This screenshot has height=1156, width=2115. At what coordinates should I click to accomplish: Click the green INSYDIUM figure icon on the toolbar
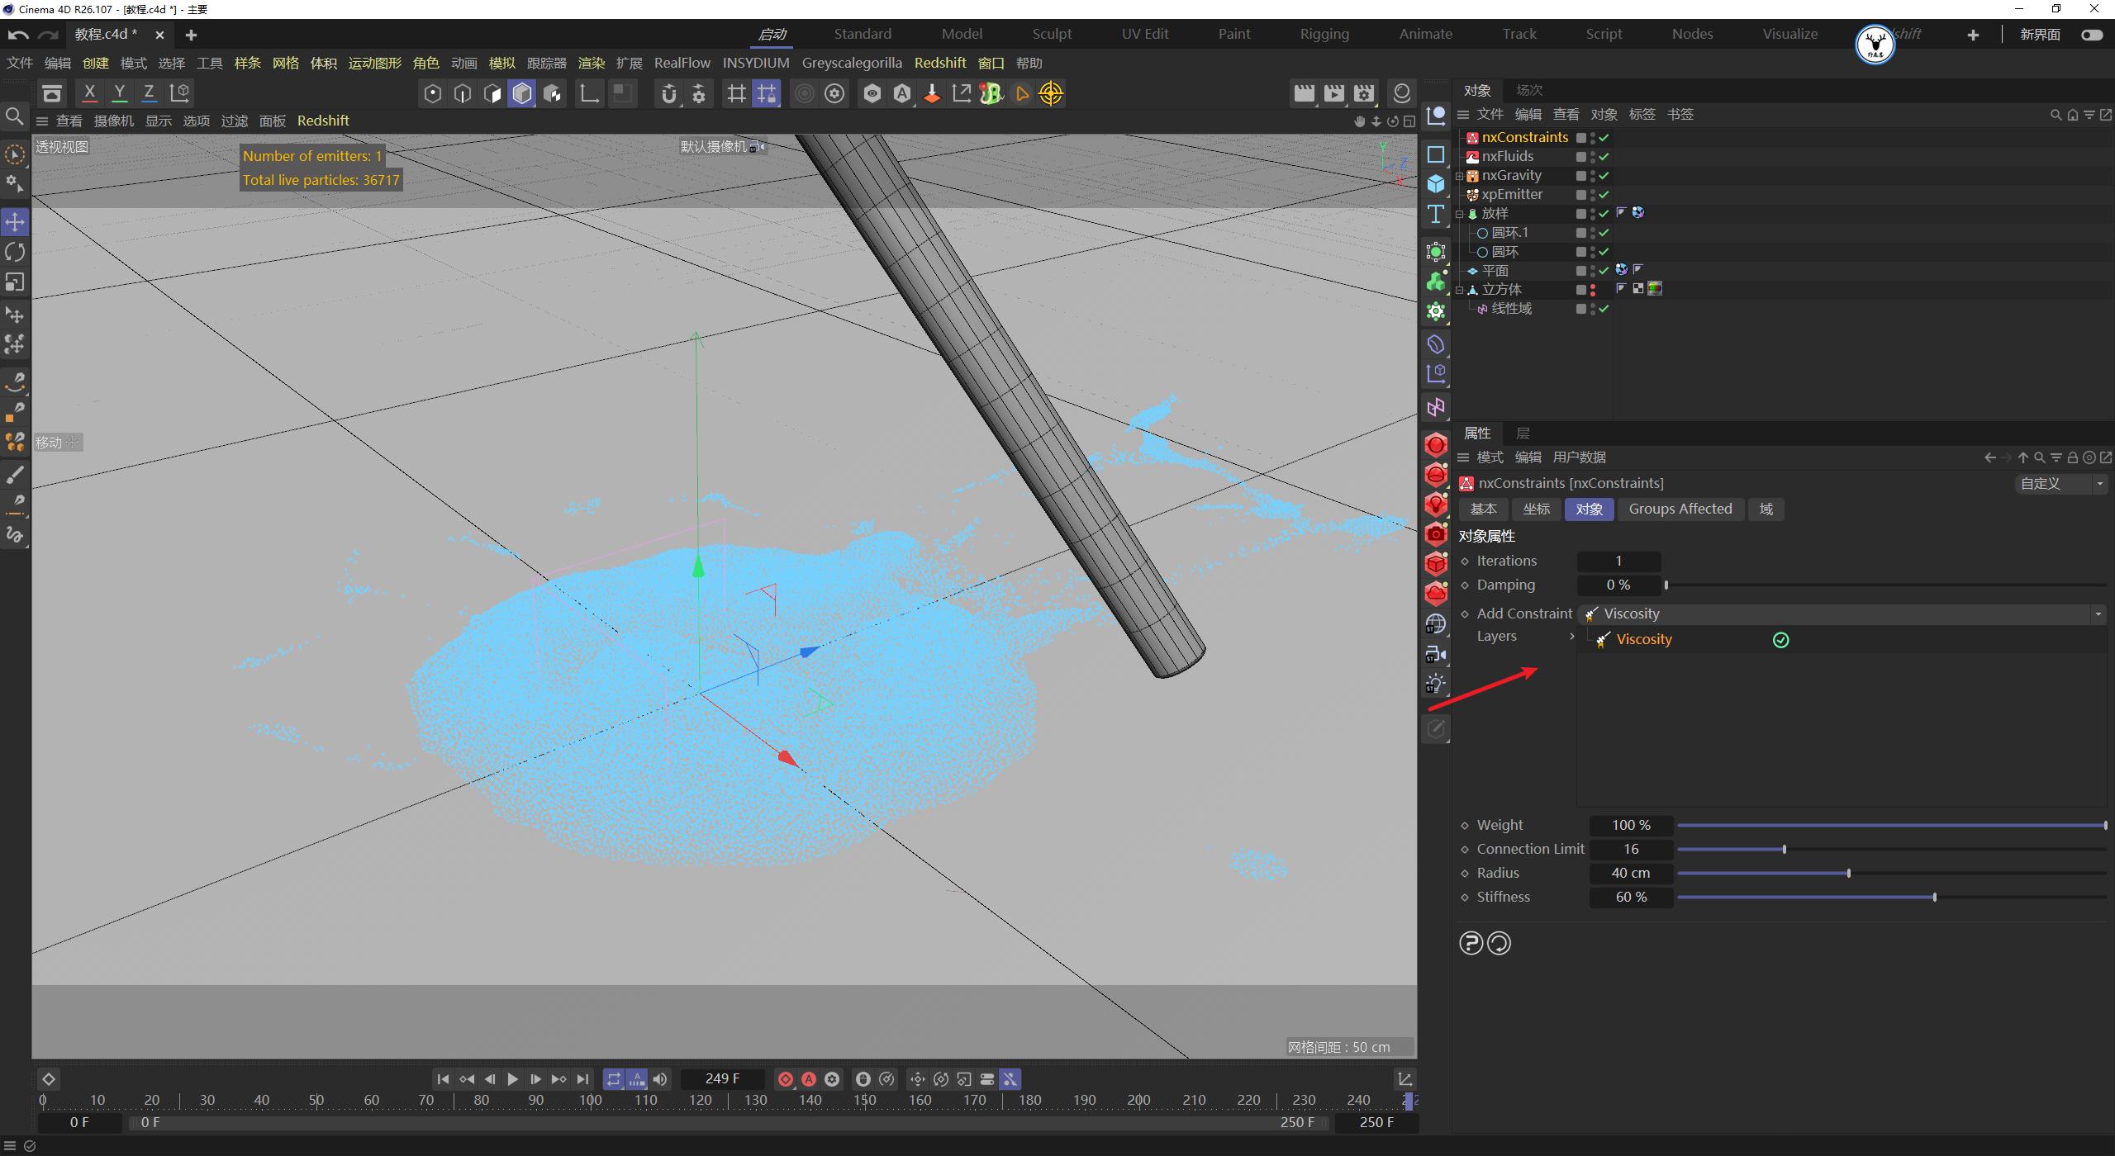(x=989, y=92)
